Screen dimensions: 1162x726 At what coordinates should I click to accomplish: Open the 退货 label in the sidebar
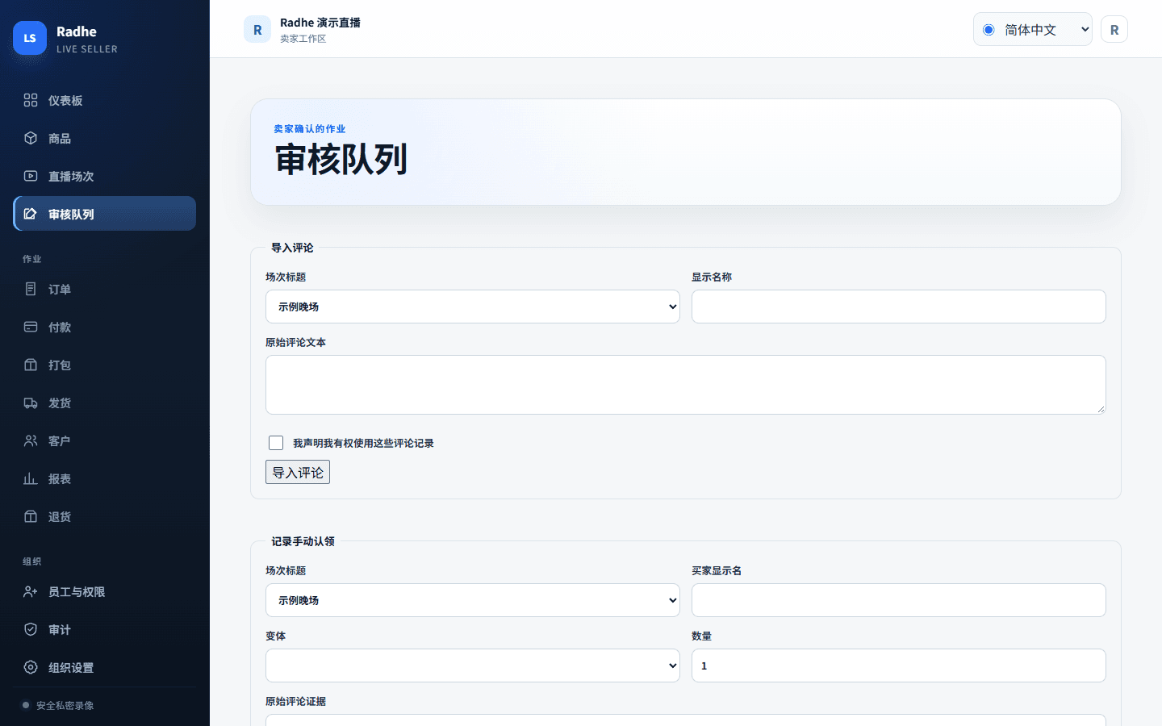click(60, 517)
